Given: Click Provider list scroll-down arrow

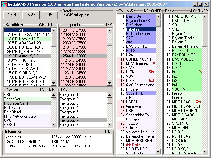Looking at the screenshot, I should 54,125.
